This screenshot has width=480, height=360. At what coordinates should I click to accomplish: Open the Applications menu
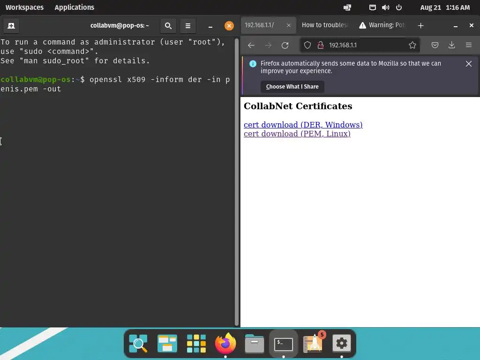tap(75, 7)
